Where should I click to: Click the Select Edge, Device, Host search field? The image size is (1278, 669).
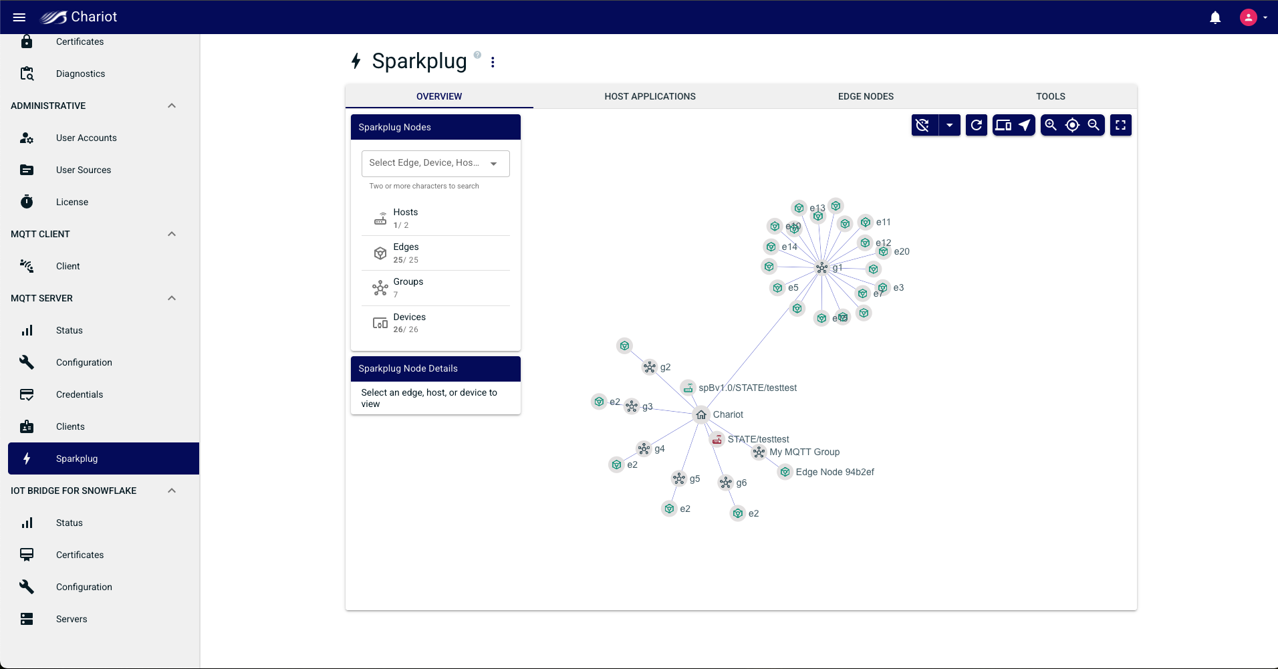pos(435,163)
